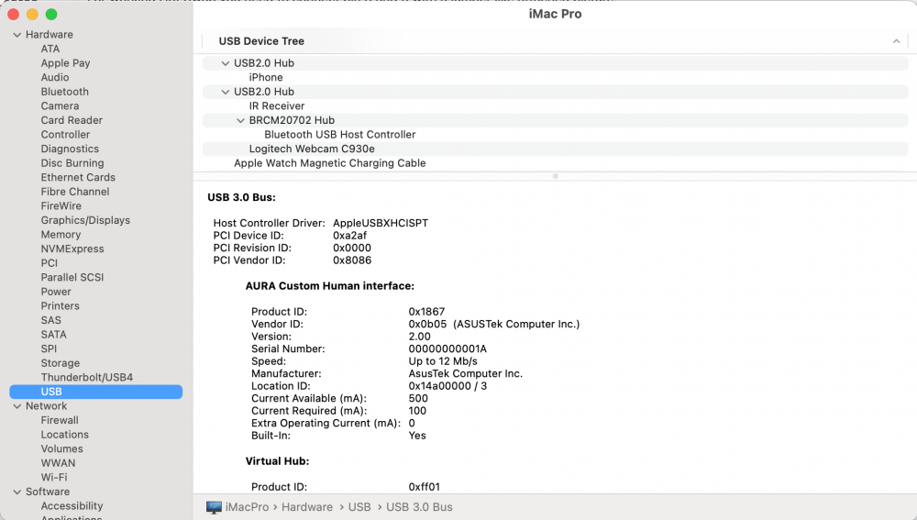The height and width of the screenshot is (520, 917).
Task: Select SPI in the sidebar
Action: click(49, 349)
